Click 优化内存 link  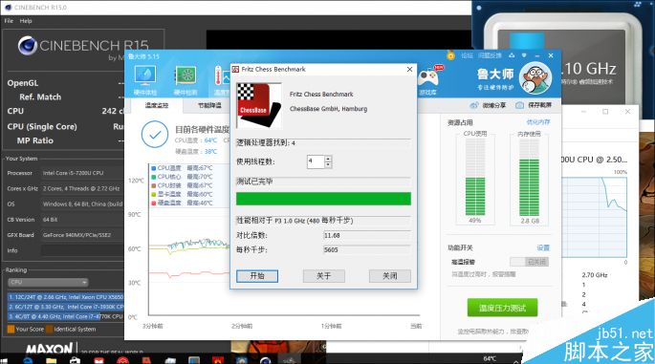[538, 122]
